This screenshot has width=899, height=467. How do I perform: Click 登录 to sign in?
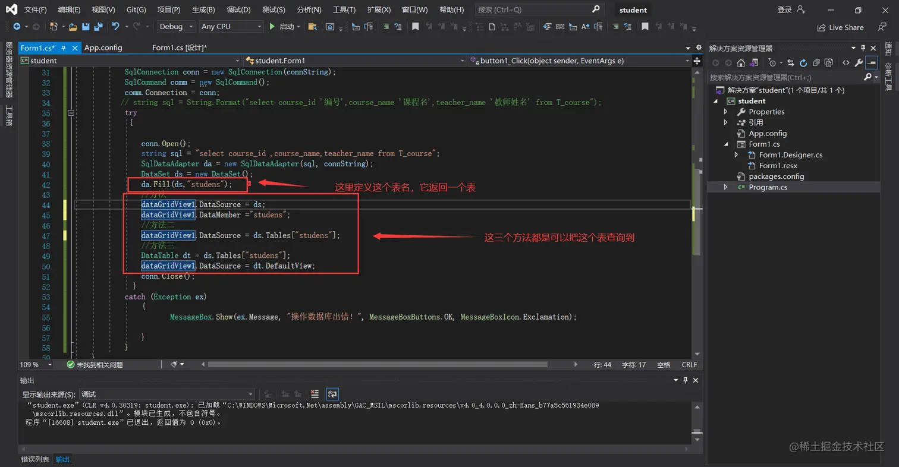click(785, 10)
